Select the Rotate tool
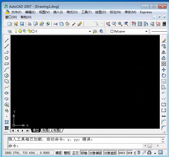The height and width of the screenshot is (157, 169). point(164,75)
